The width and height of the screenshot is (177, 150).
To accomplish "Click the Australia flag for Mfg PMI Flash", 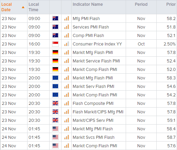I will tap(55, 18).
